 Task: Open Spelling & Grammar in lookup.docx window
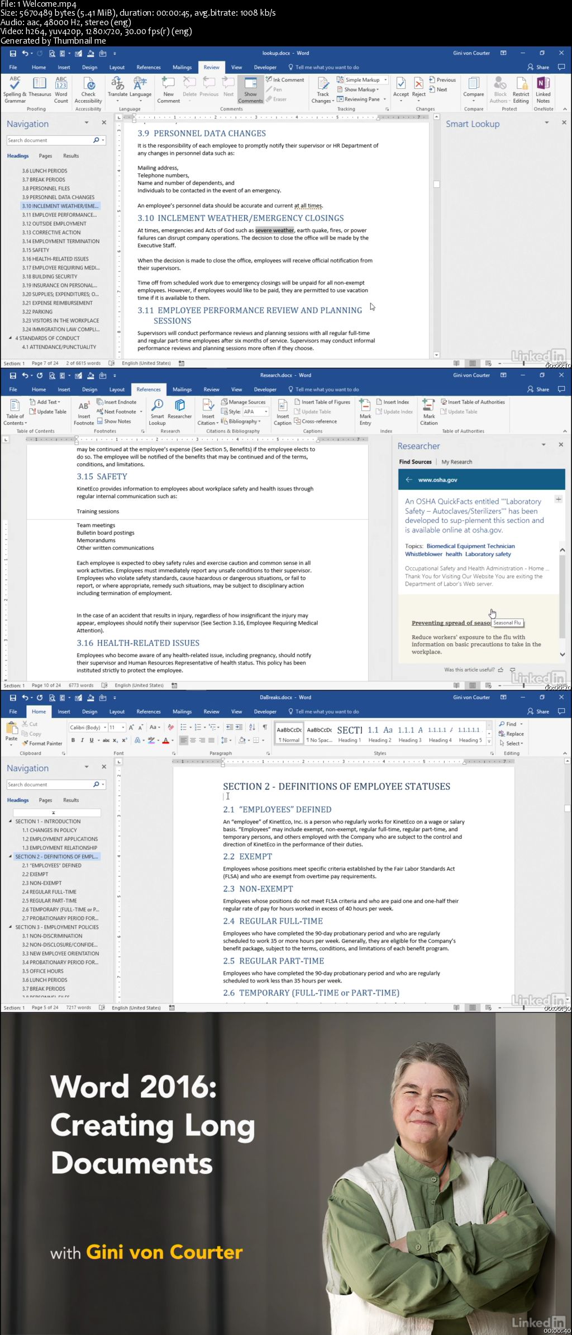[x=15, y=90]
